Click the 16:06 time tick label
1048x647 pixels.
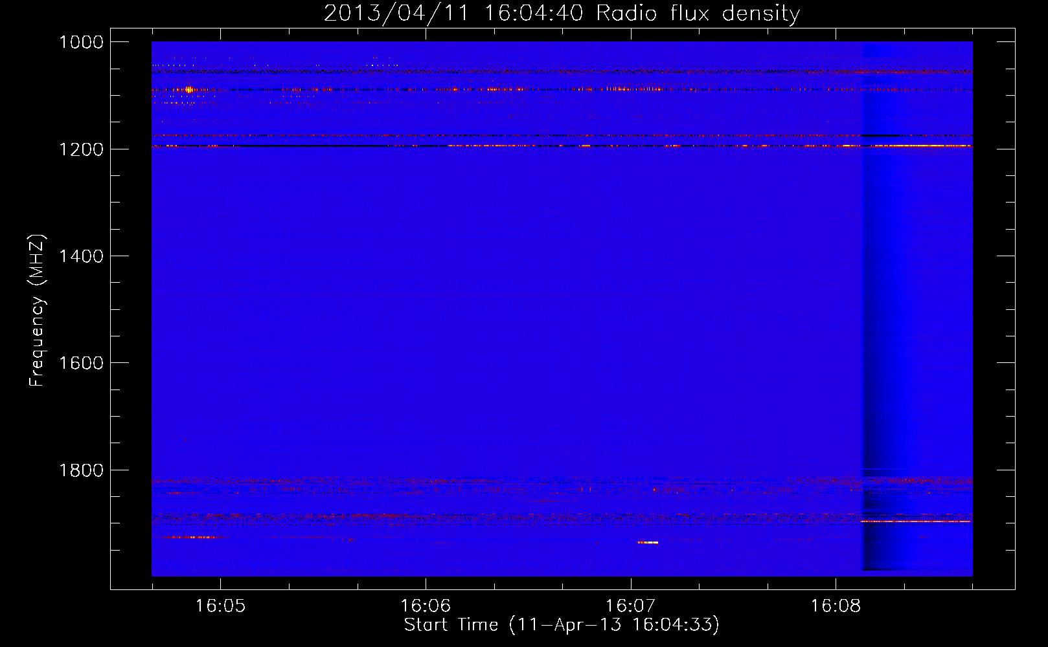(426, 606)
